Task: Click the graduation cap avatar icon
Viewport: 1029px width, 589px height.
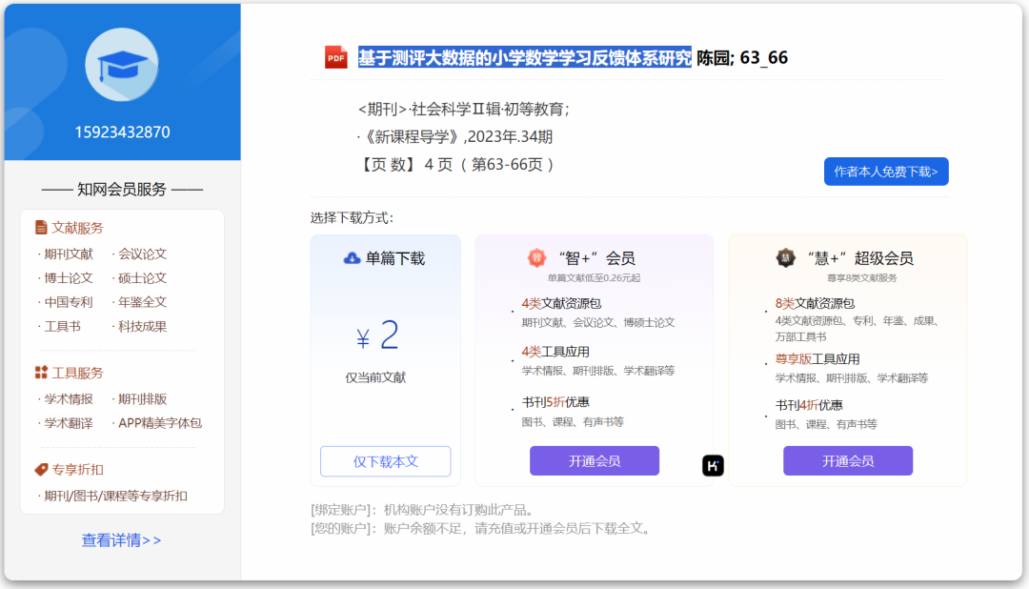Action: click(x=122, y=64)
